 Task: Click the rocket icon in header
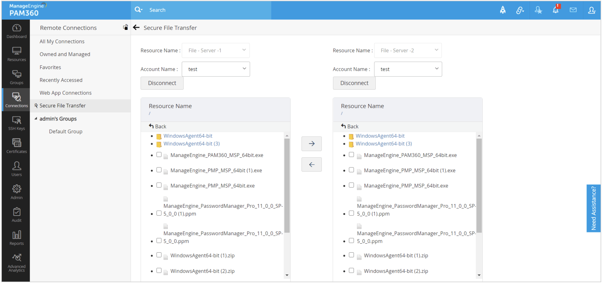tap(503, 10)
